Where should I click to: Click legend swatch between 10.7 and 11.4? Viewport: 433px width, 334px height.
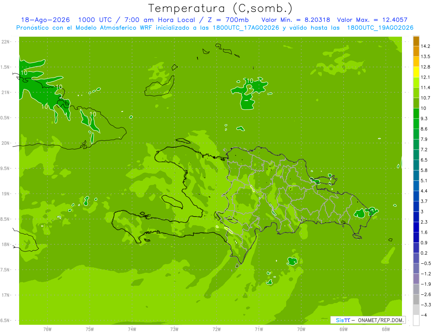(x=416, y=93)
